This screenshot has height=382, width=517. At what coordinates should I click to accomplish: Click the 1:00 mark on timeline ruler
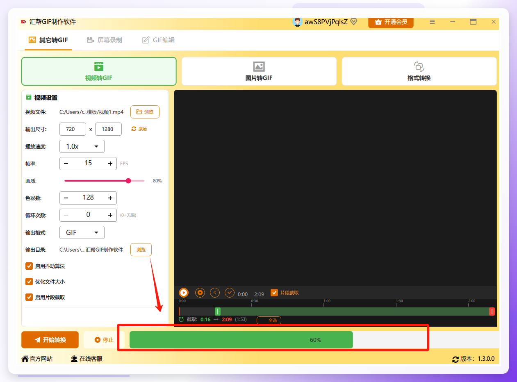[327, 301]
